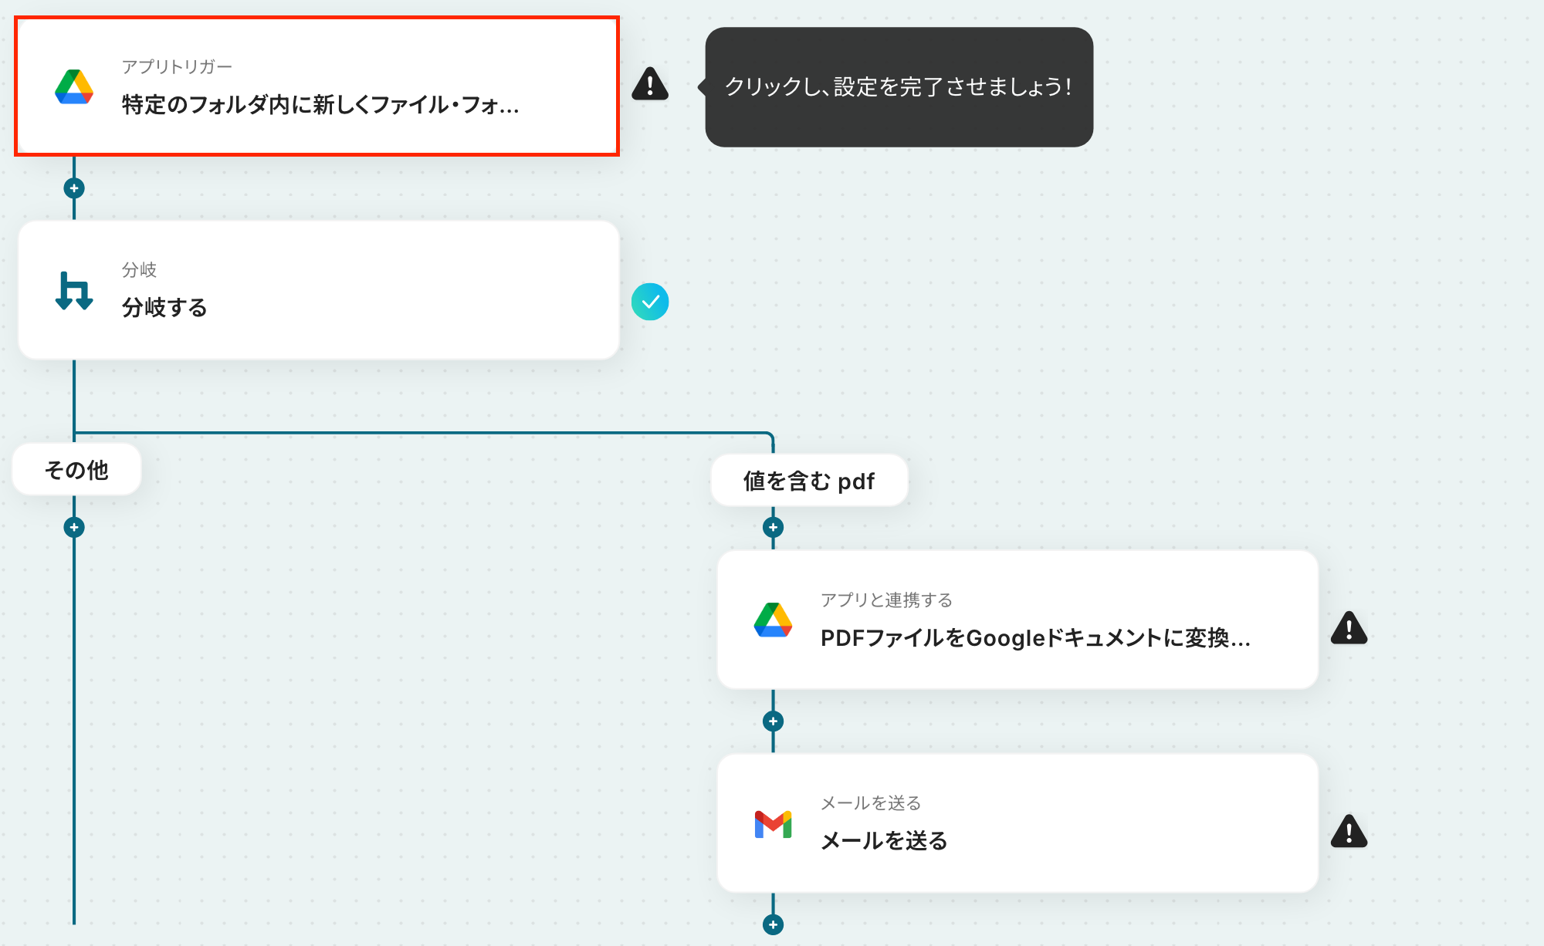This screenshot has height=946, width=1544.
Task: Add step between PDF conversion and mail cards
Action: coord(773,721)
